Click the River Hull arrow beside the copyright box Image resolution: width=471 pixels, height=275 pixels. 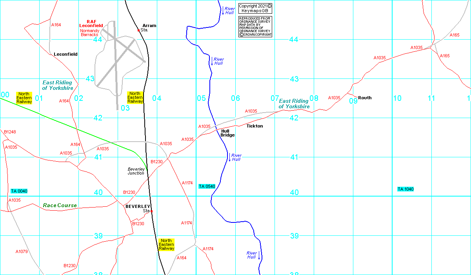222,10
